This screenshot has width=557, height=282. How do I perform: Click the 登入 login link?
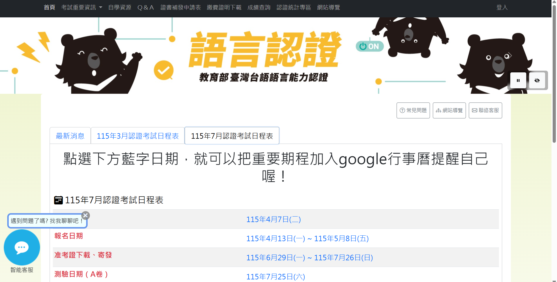502,7
